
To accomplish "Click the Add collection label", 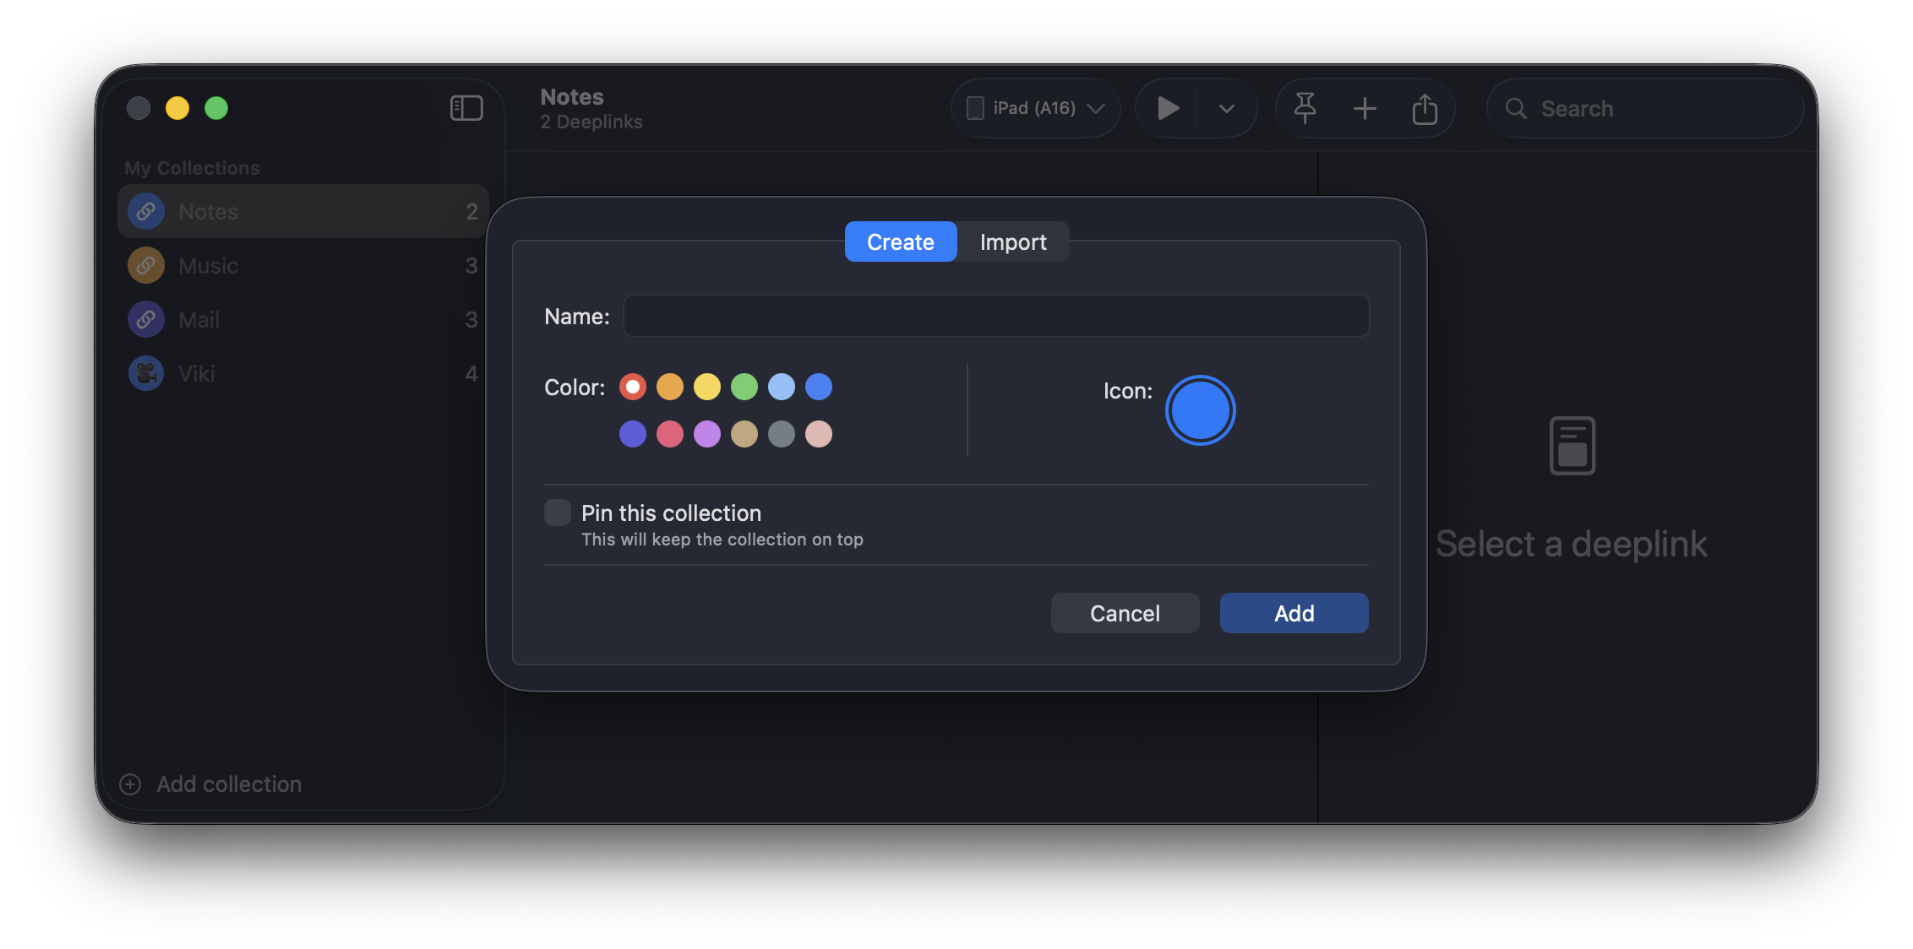I will [x=229, y=784].
